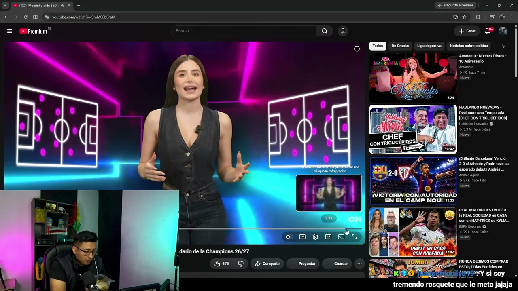Reload the page in the browser
Viewport: 518px width, 291px height.
click(x=25, y=17)
